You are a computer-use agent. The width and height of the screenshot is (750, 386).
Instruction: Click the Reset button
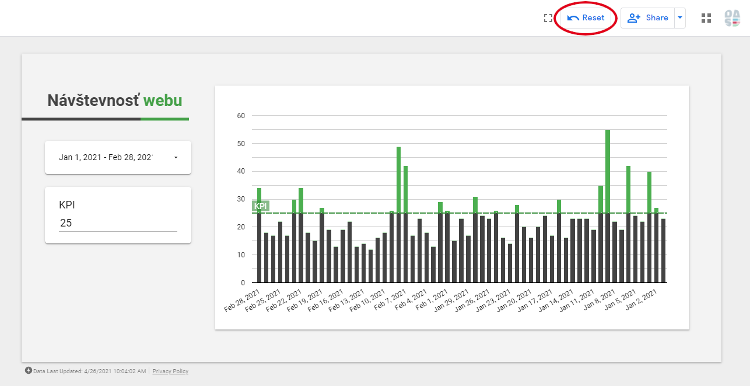point(586,18)
